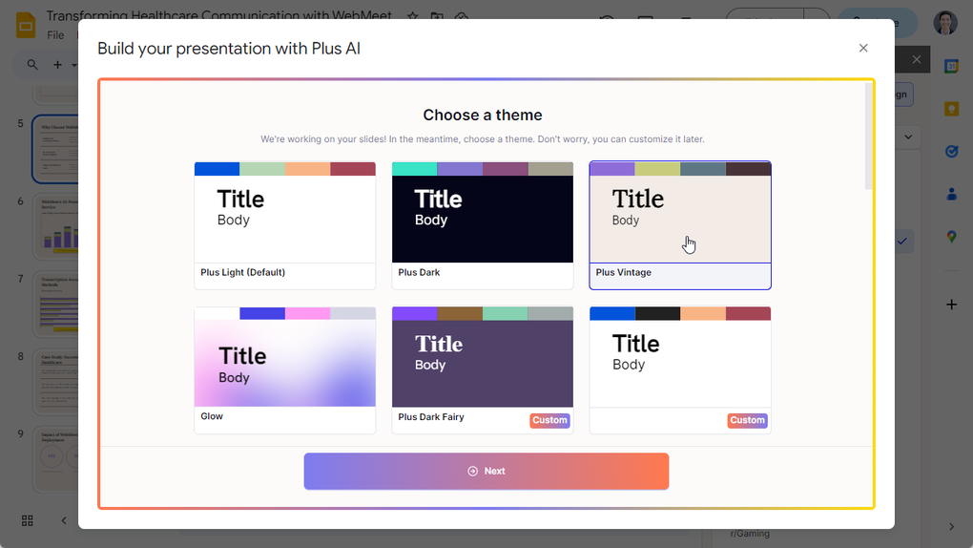Screen dimensions: 973x548
Task: Open slide 6 thumbnail in filmstrip
Action: point(55,226)
